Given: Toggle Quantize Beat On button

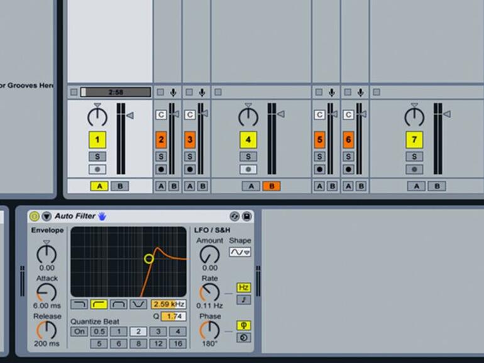Looking at the screenshot, I should [79, 332].
